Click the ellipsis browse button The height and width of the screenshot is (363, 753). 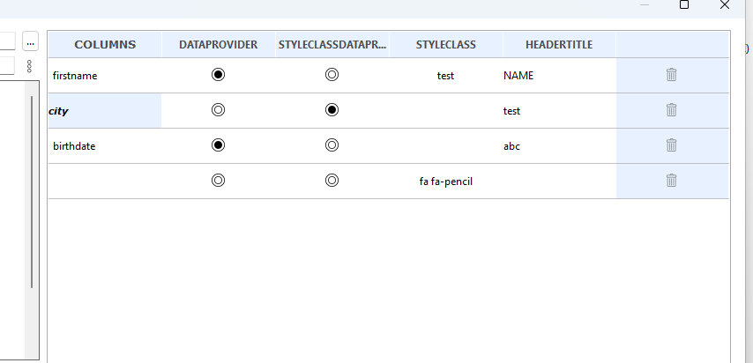click(x=30, y=41)
